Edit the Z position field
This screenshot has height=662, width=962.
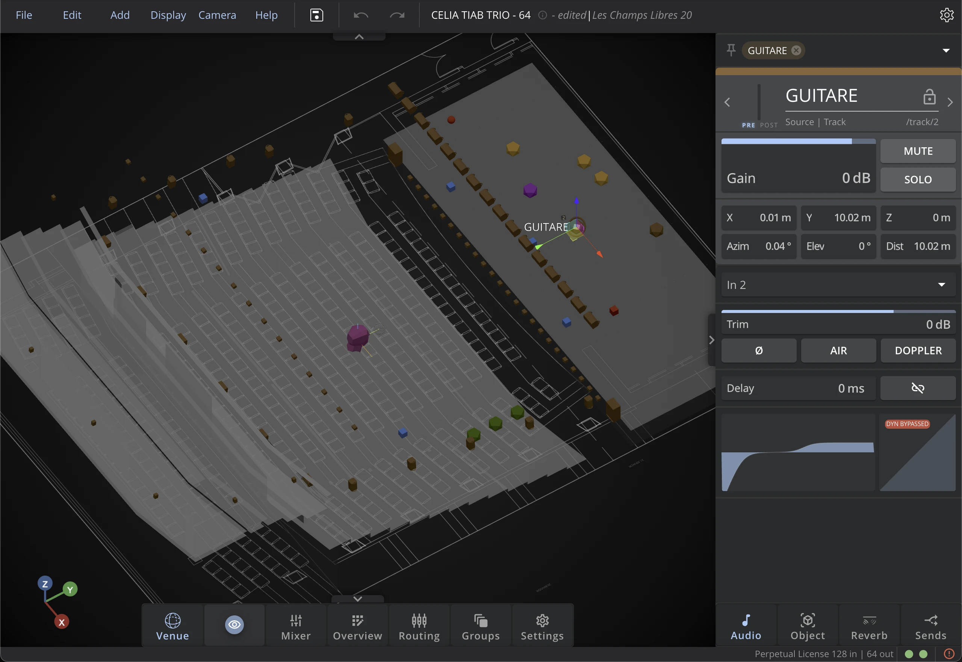(x=918, y=218)
